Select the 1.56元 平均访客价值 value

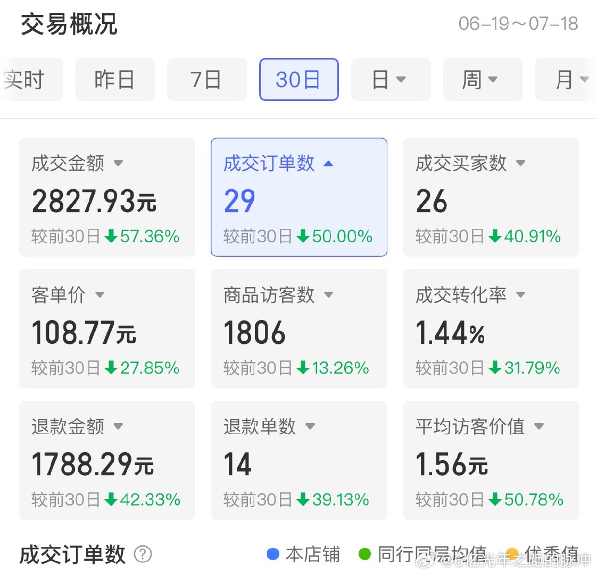coord(452,464)
